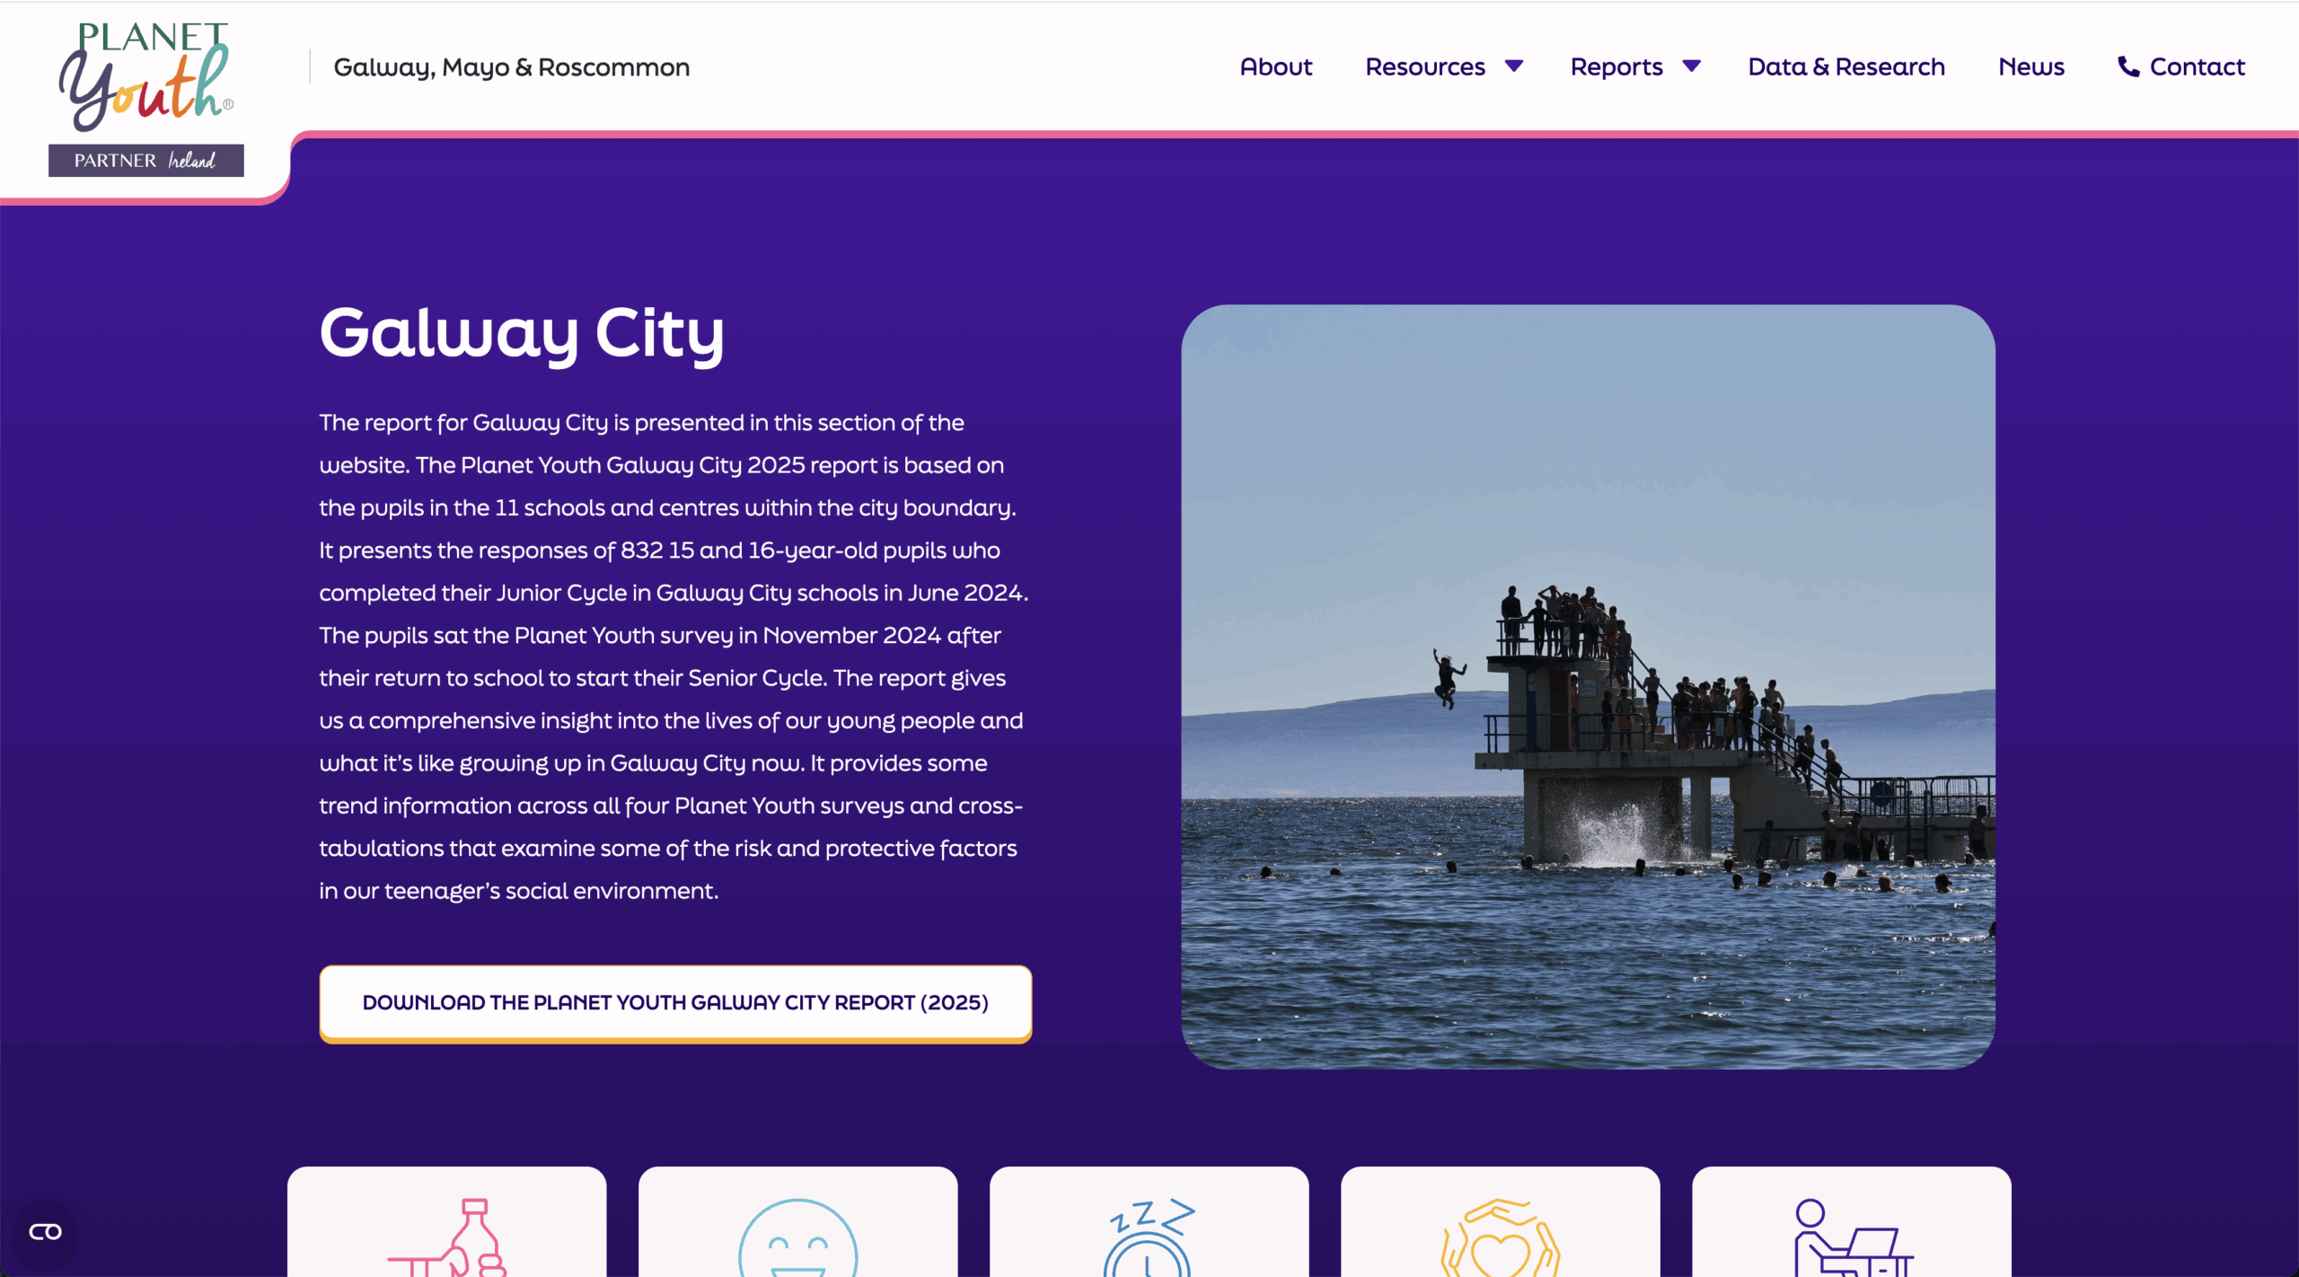The image size is (2299, 1277).
Task: Click the Galway City page heading
Action: click(x=522, y=335)
